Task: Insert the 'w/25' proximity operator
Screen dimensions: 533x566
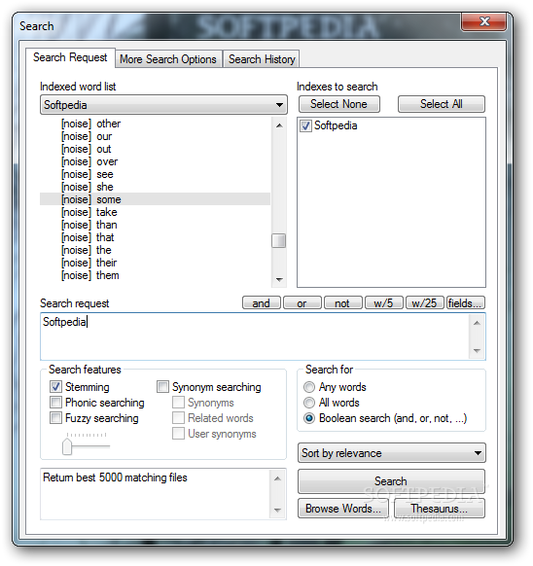Action: click(x=424, y=303)
